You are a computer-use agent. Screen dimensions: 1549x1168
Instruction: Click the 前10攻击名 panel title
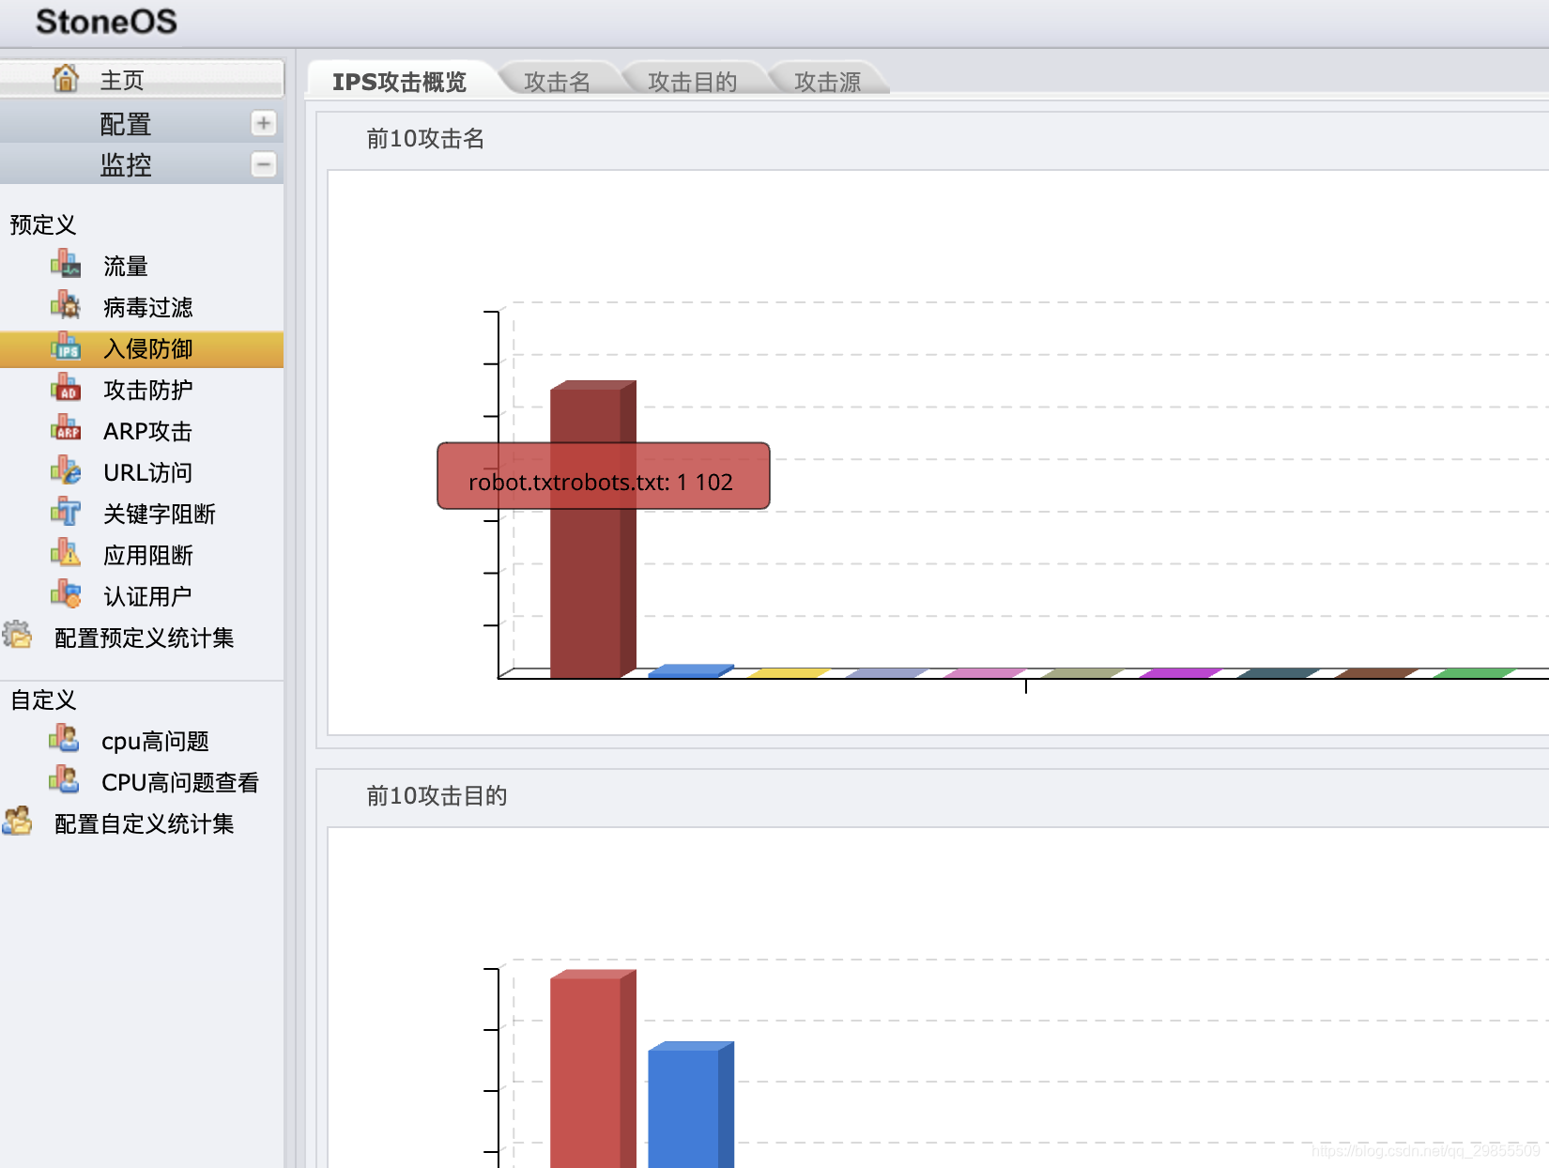[x=425, y=138]
